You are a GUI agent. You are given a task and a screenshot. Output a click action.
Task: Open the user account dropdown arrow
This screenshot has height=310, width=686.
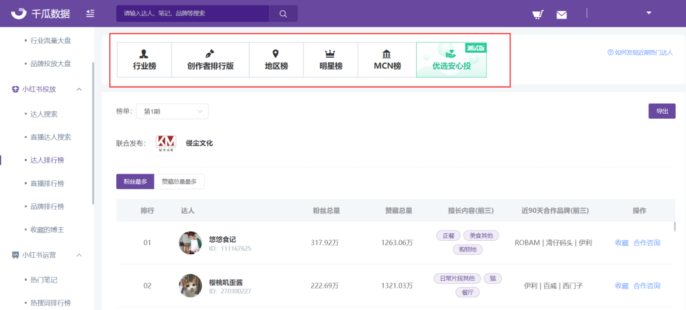649,13
